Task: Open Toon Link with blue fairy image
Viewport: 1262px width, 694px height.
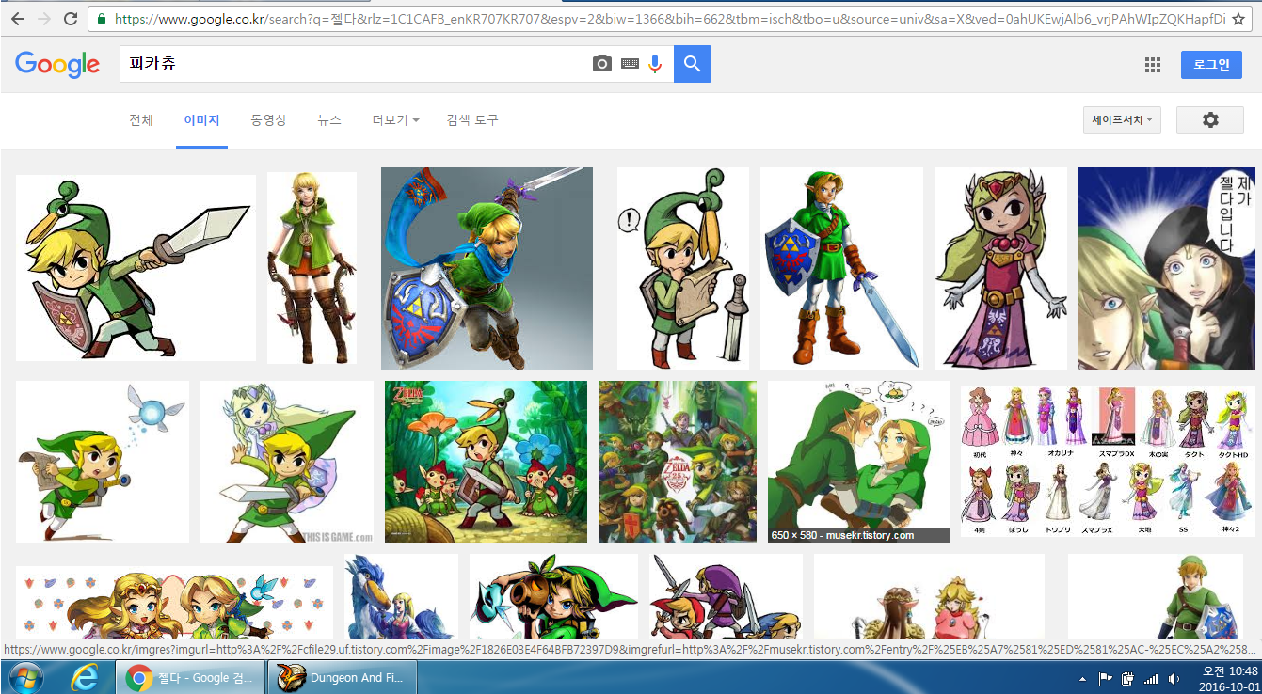Action: (x=103, y=462)
